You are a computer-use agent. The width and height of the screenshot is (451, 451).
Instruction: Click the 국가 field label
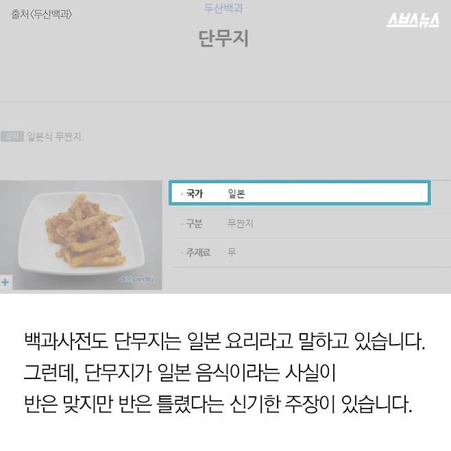click(x=195, y=193)
